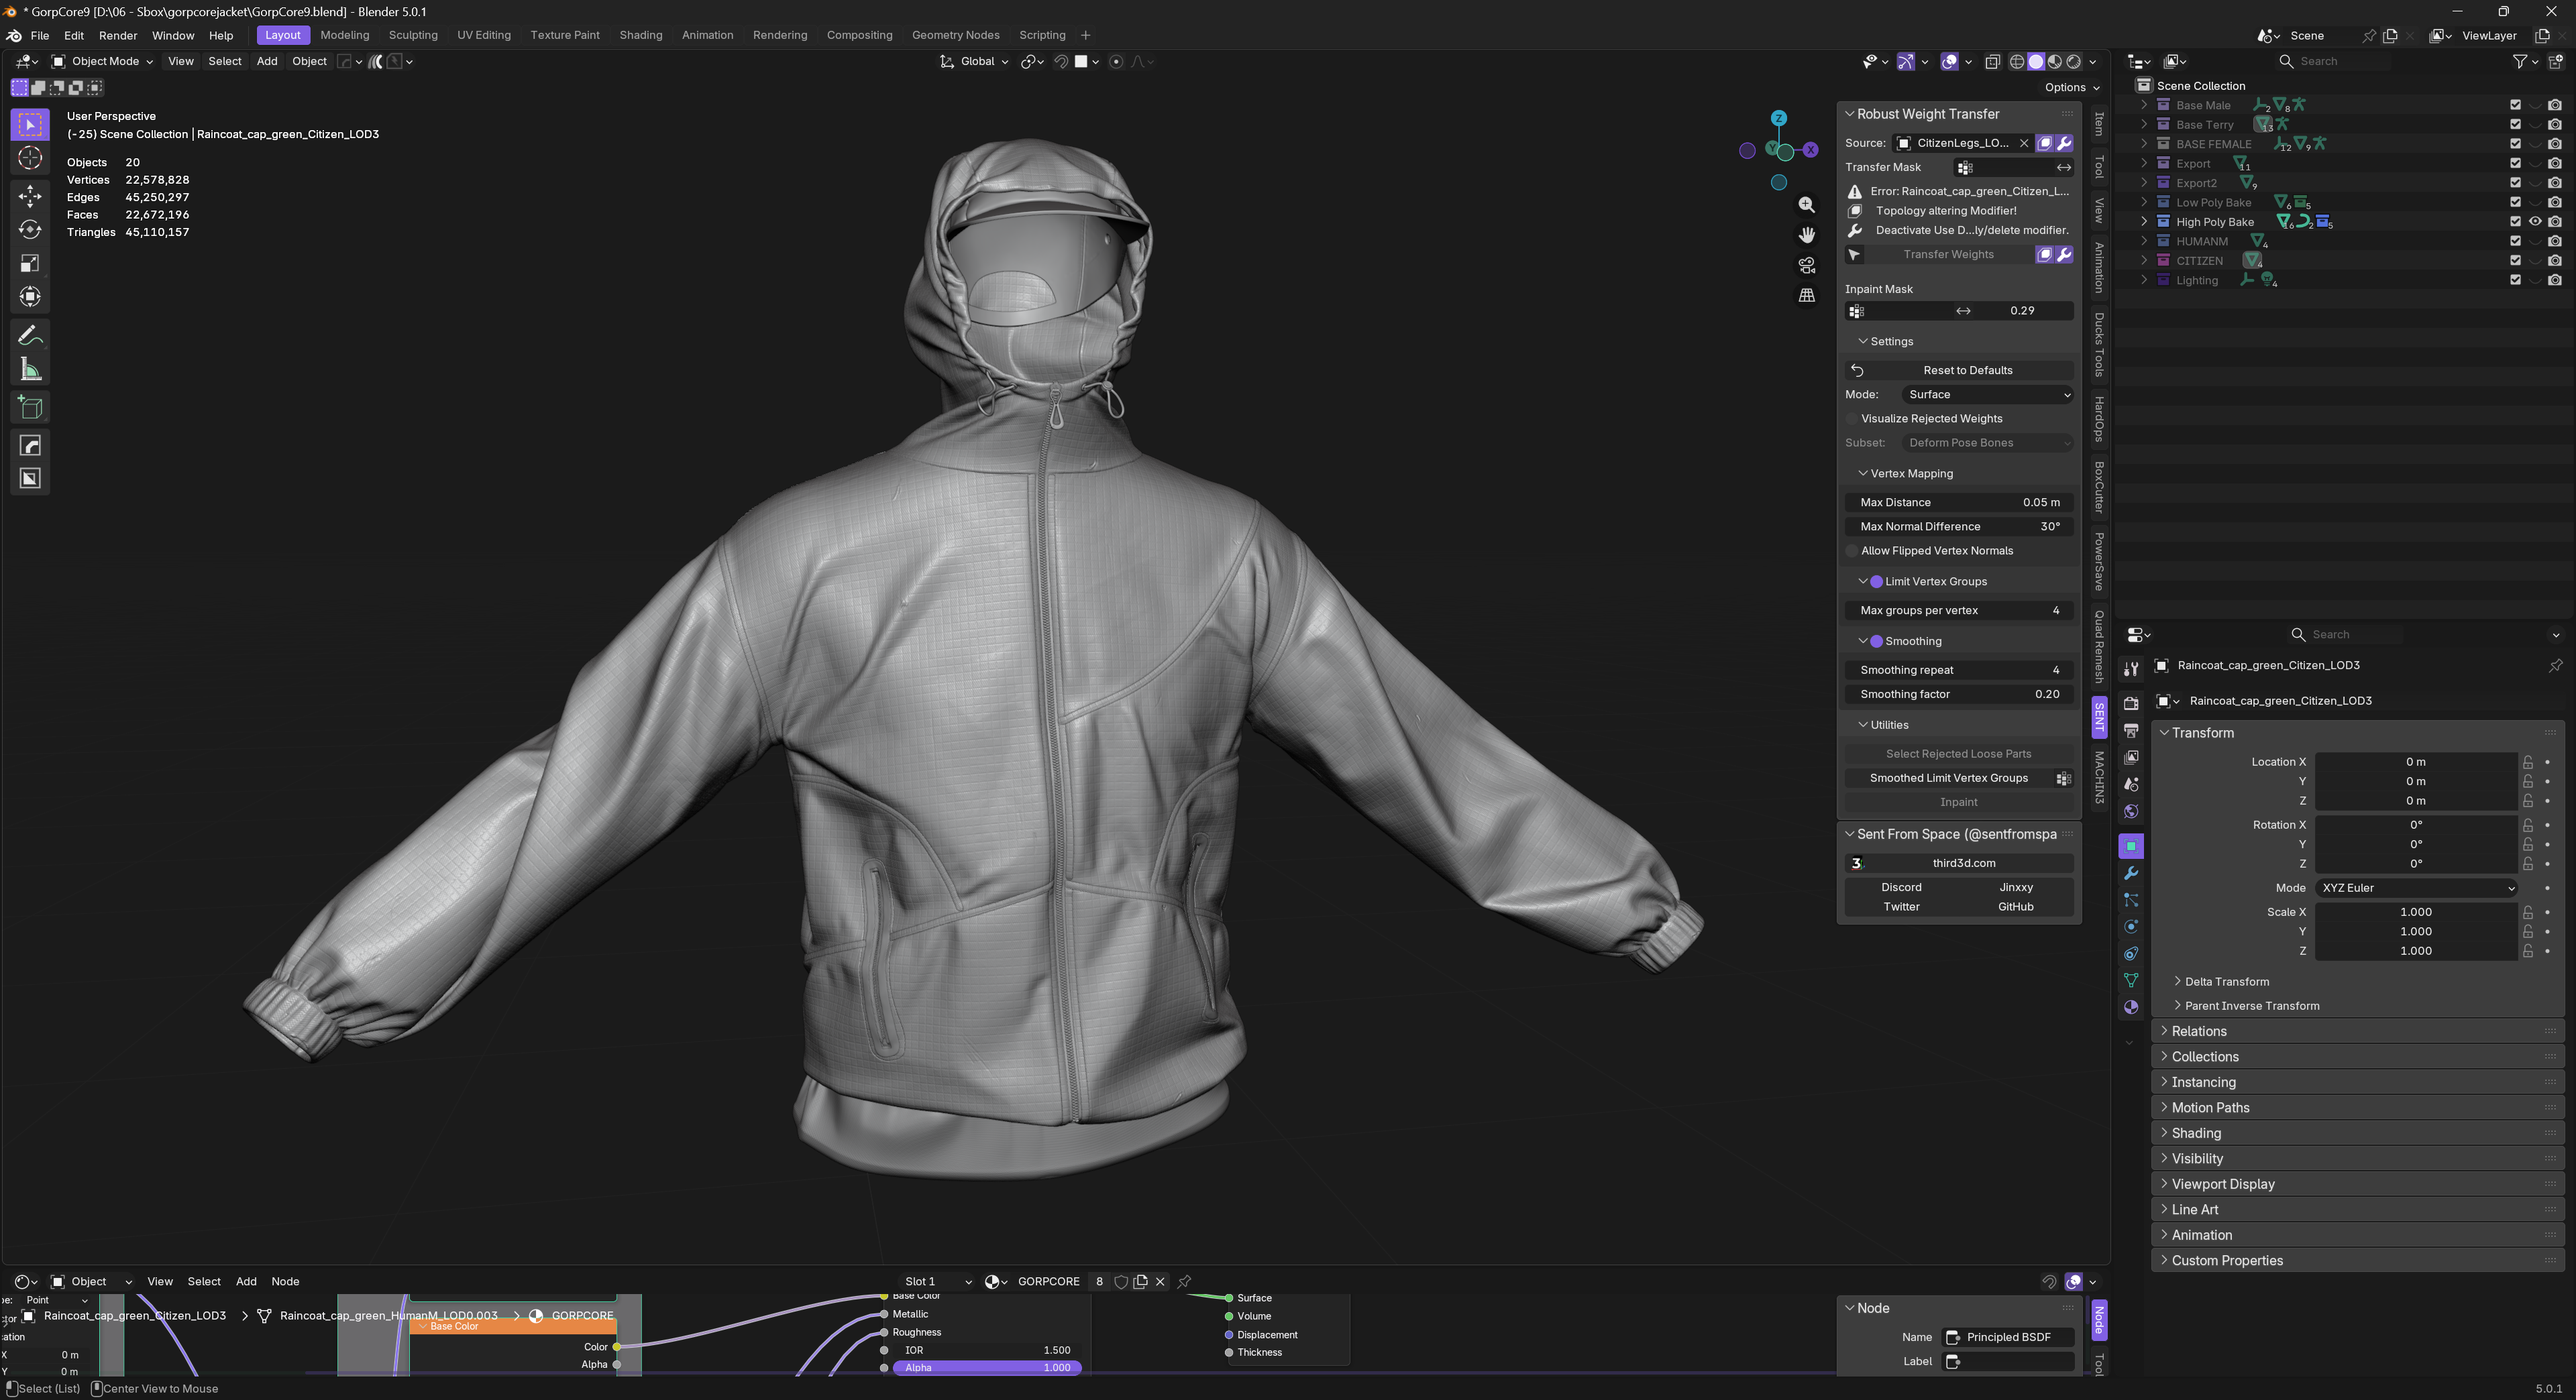This screenshot has height=1400, width=2576.
Task: Expand the CITIZEN collection in outliner
Action: point(2143,261)
